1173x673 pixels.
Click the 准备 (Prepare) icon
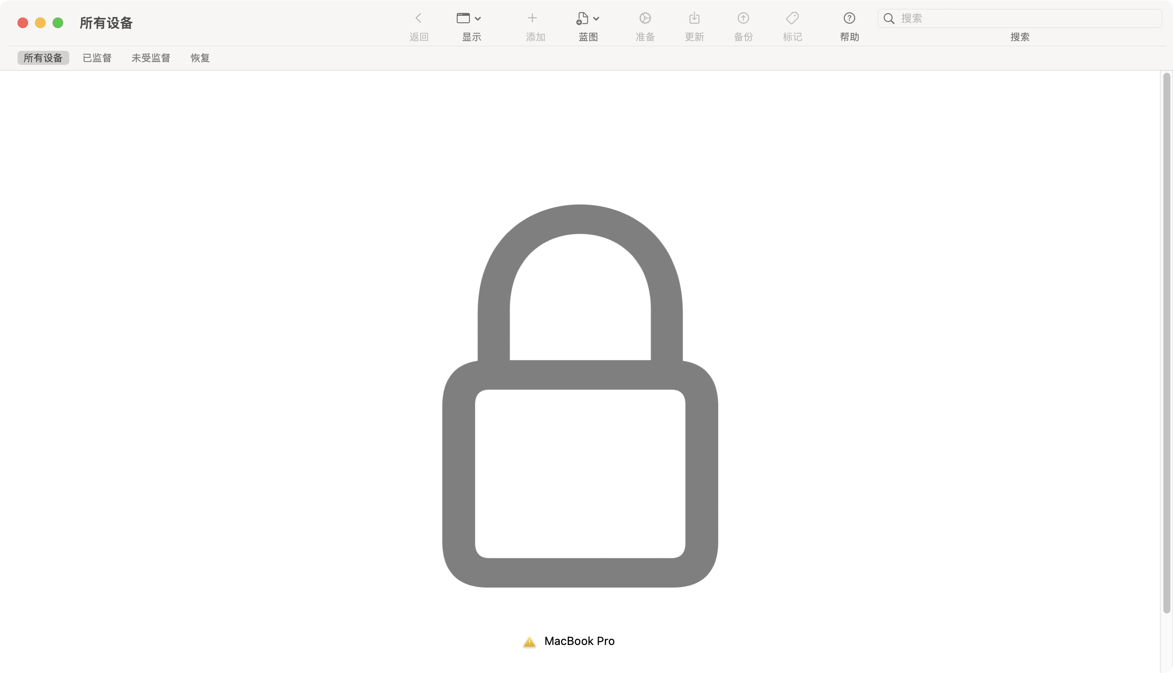tap(644, 18)
